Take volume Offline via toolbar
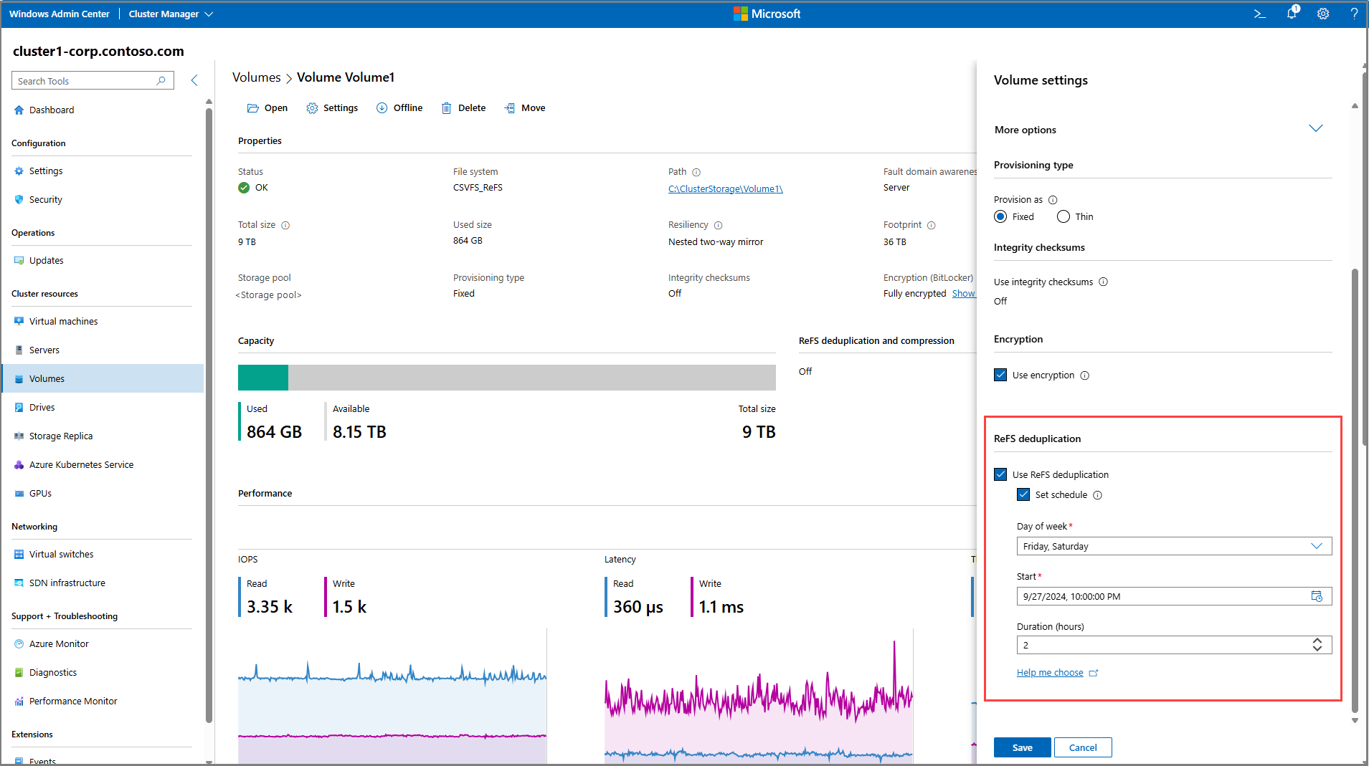The height and width of the screenshot is (766, 1369). tap(399, 108)
